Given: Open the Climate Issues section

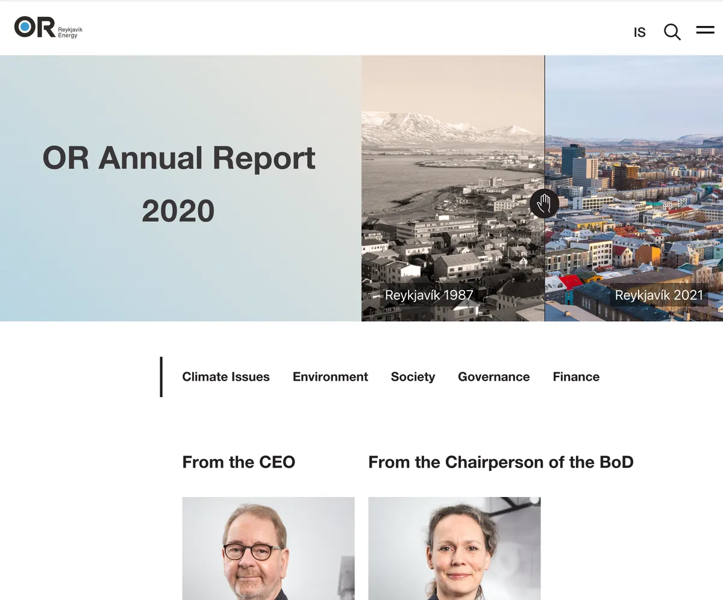Looking at the screenshot, I should coord(226,377).
